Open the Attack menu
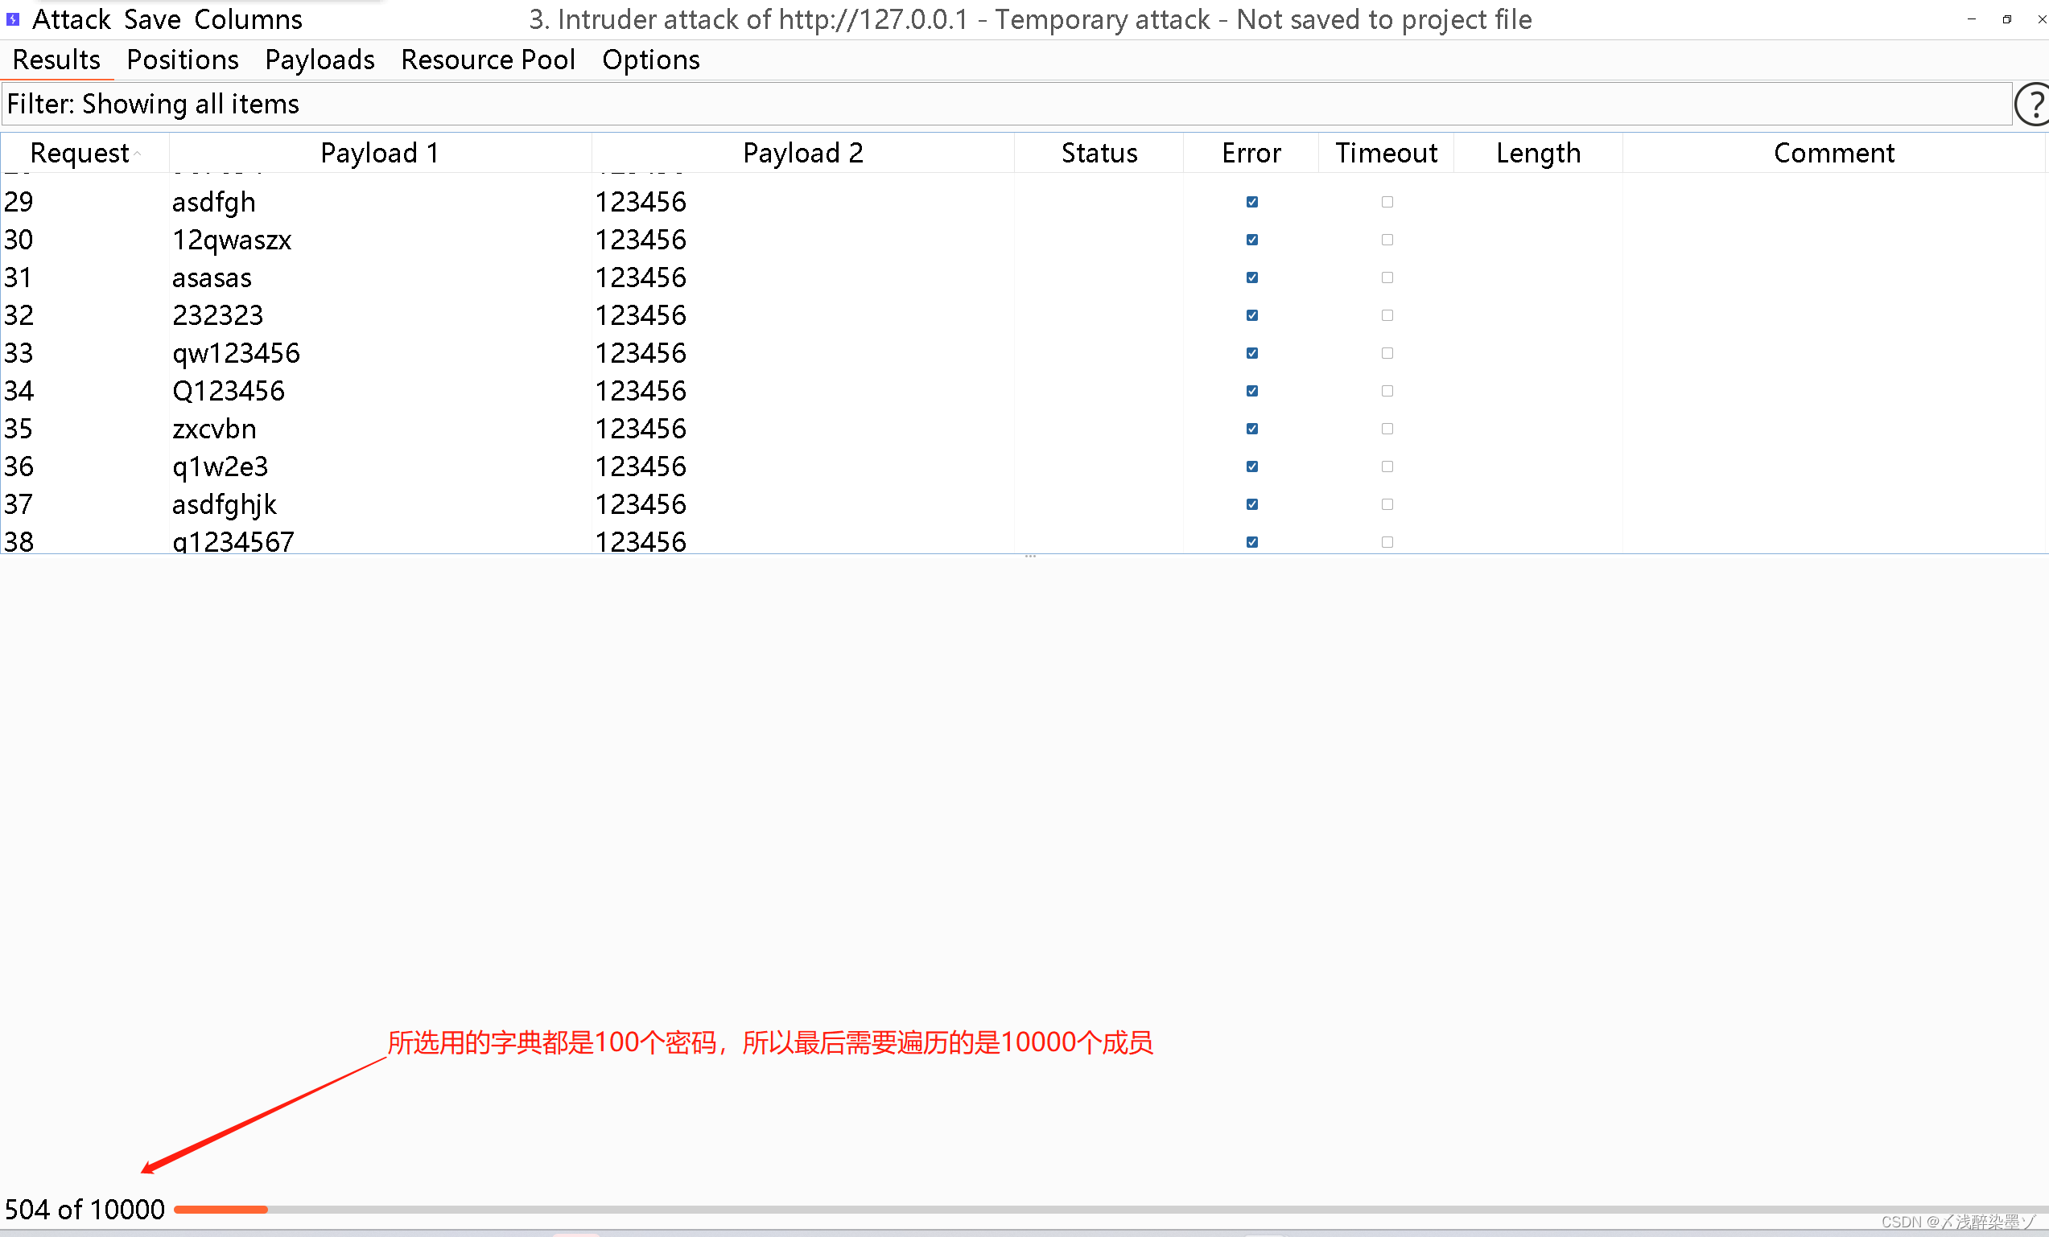 click(71, 19)
